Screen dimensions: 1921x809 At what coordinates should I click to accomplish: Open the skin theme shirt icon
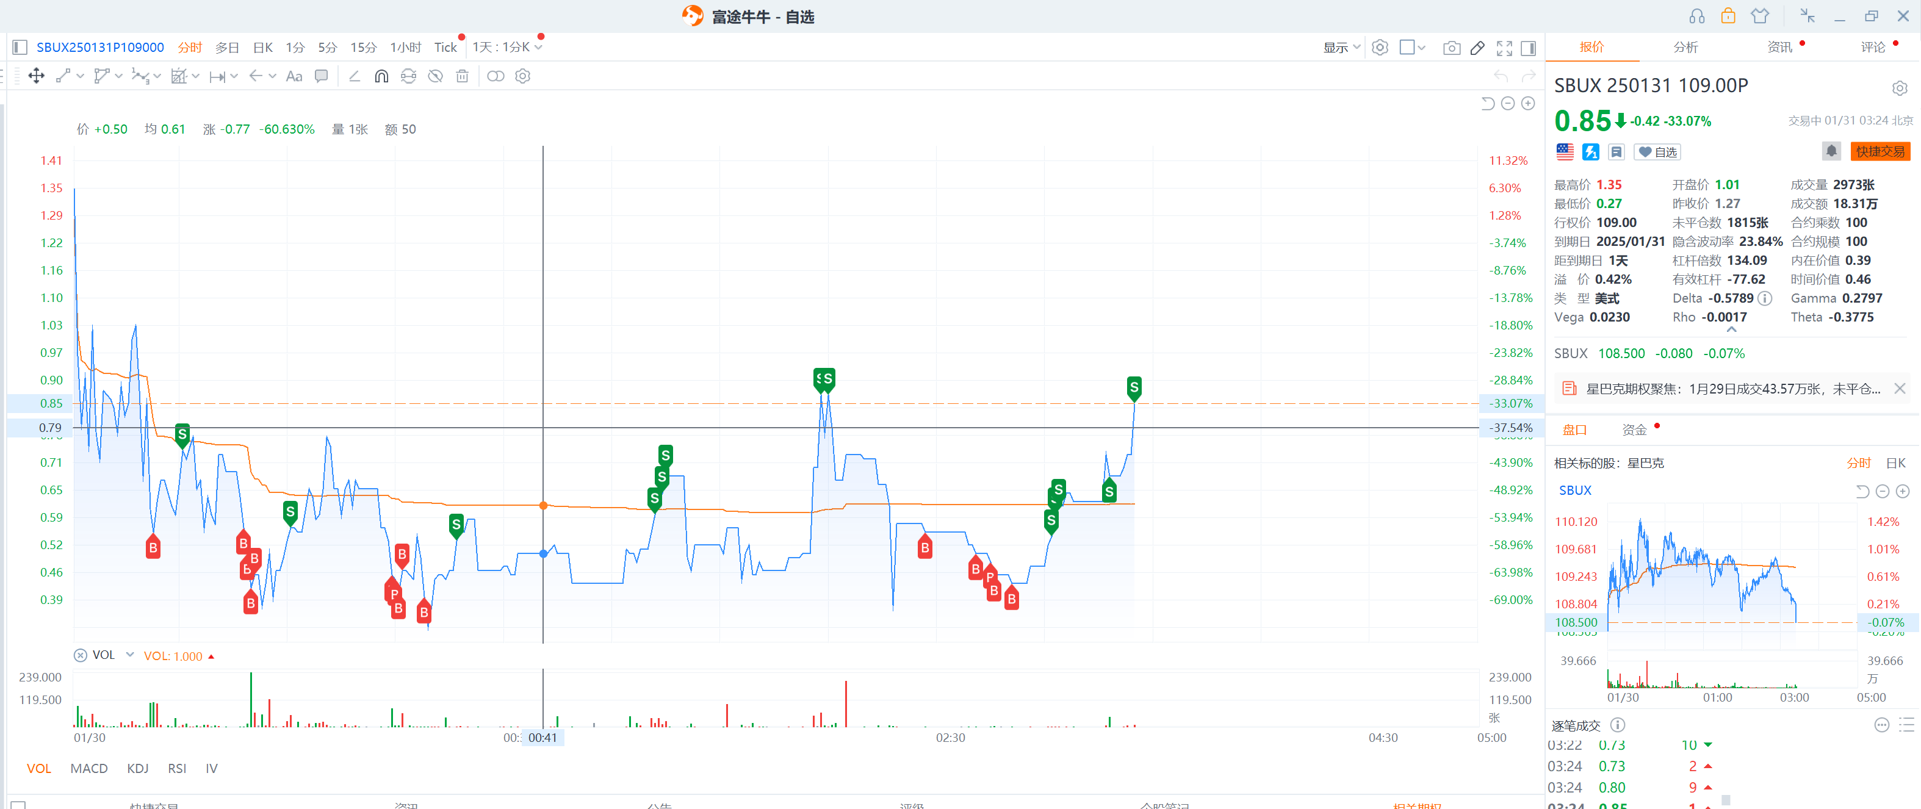pyautogui.click(x=1760, y=16)
